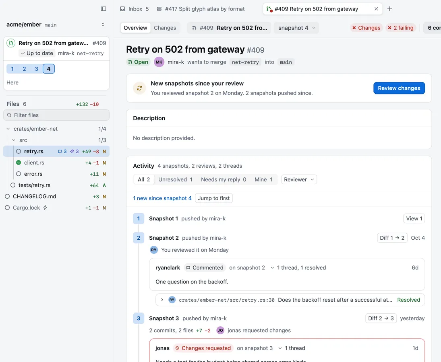
Task: Click the View 1 button
Action: [414, 218]
